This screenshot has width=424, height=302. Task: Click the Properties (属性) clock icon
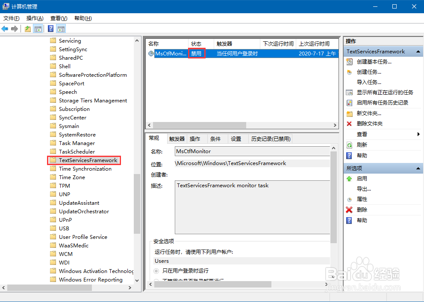coord(349,200)
